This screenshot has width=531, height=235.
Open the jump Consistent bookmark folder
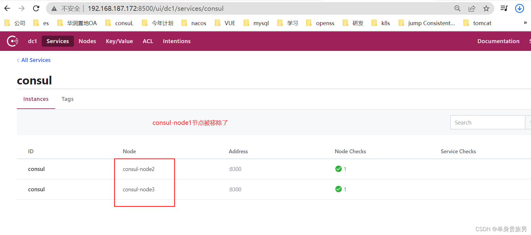[427, 23]
